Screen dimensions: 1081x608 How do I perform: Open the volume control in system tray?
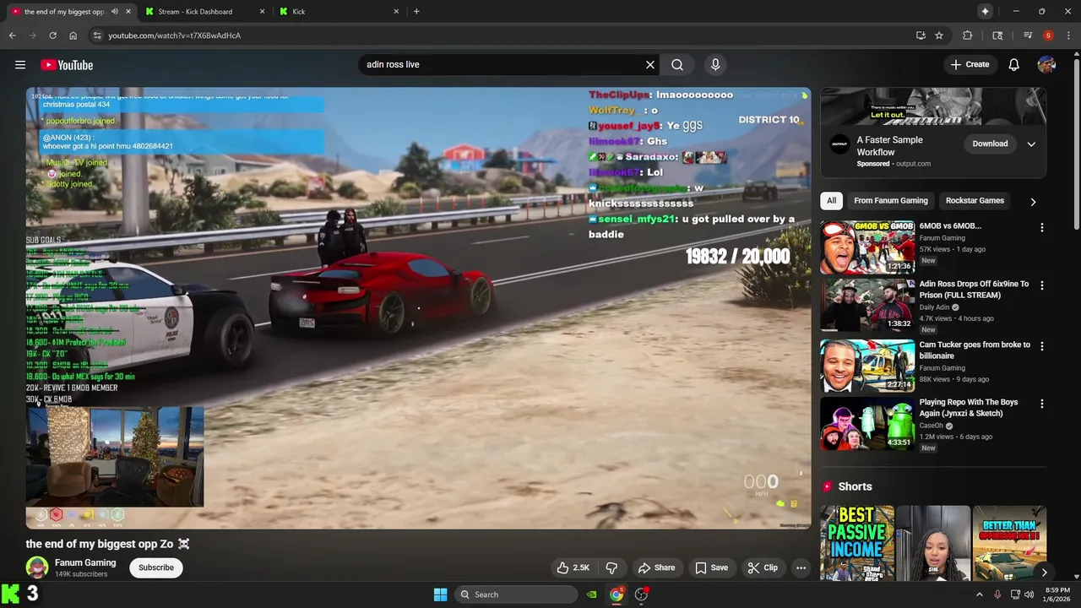[x=1029, y=594]
